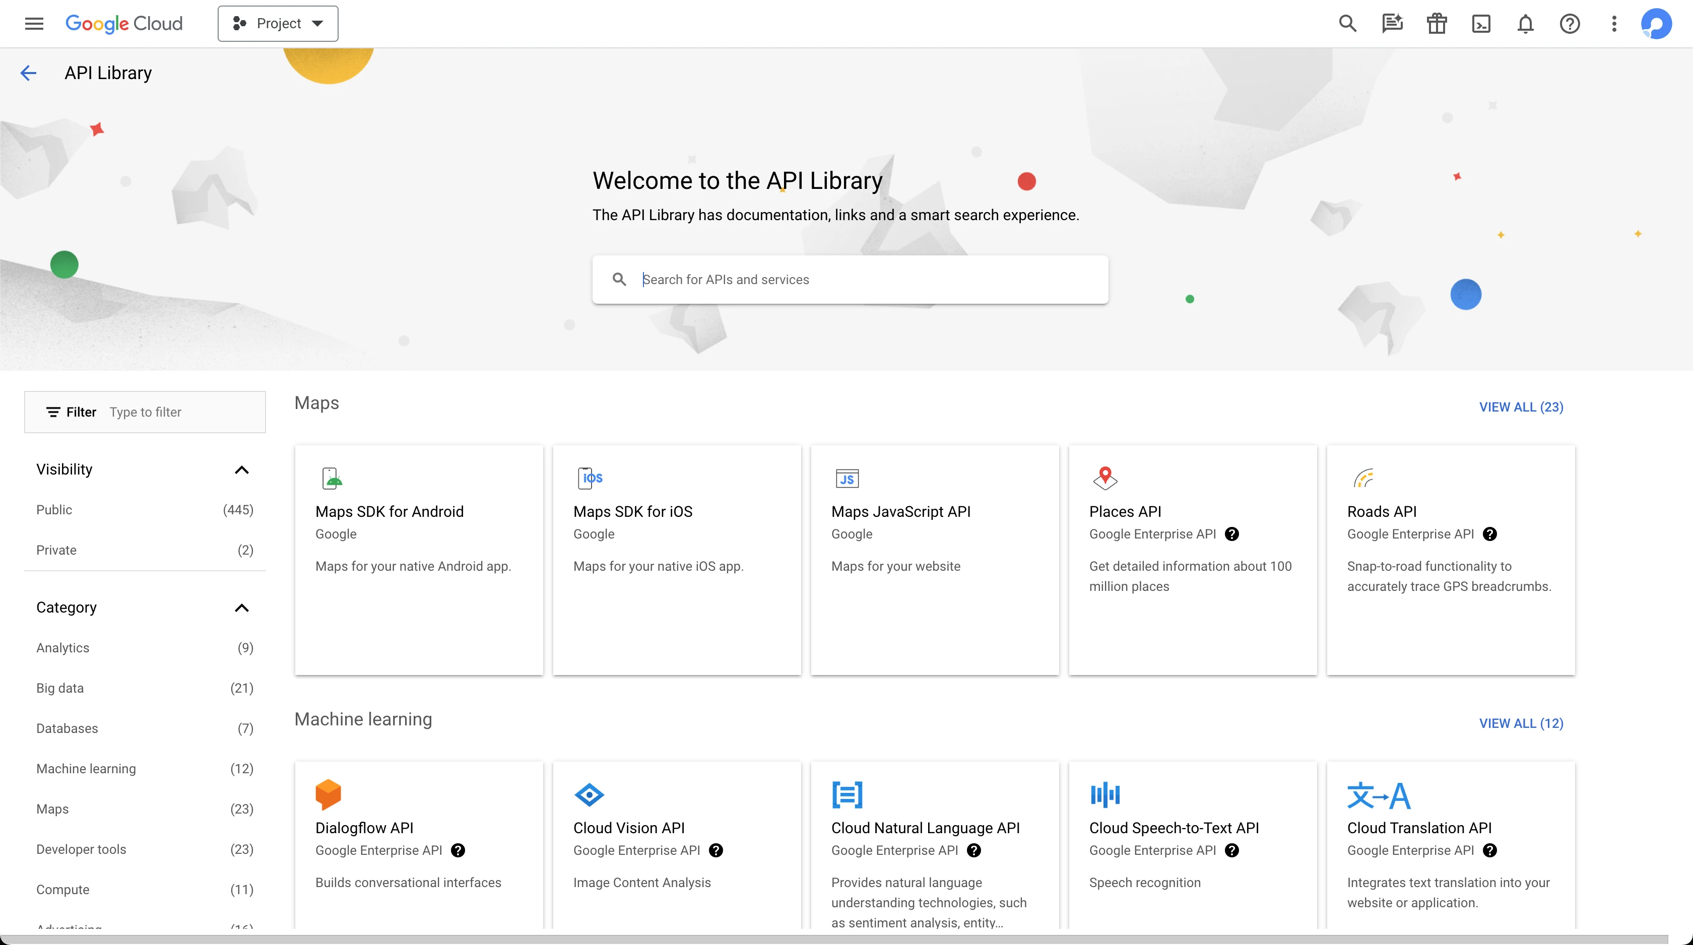Select the Machine learning category filter
Viewport: 1693px width, 945px height.
[x=86, y=769]
